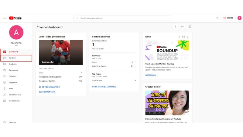Click Introduction to Live Shopping title

coord(163,119)
